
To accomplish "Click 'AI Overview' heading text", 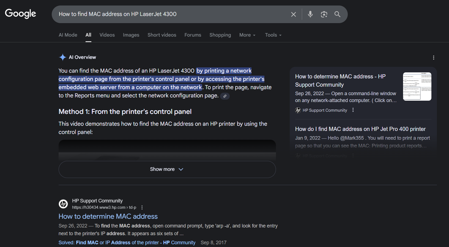I will [82, 57].
